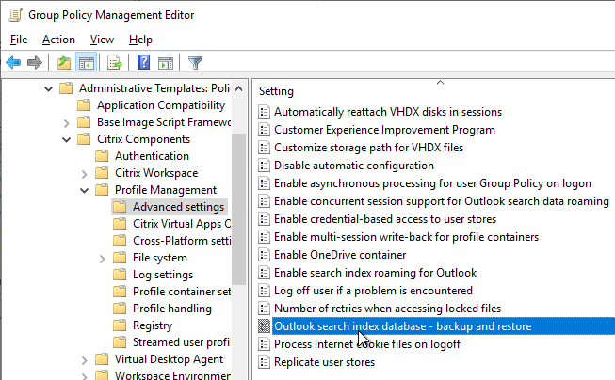Viewport: 615px width, 380px height.
Task: Select Enable credential-based access to user stores
Action: (385, 219)
